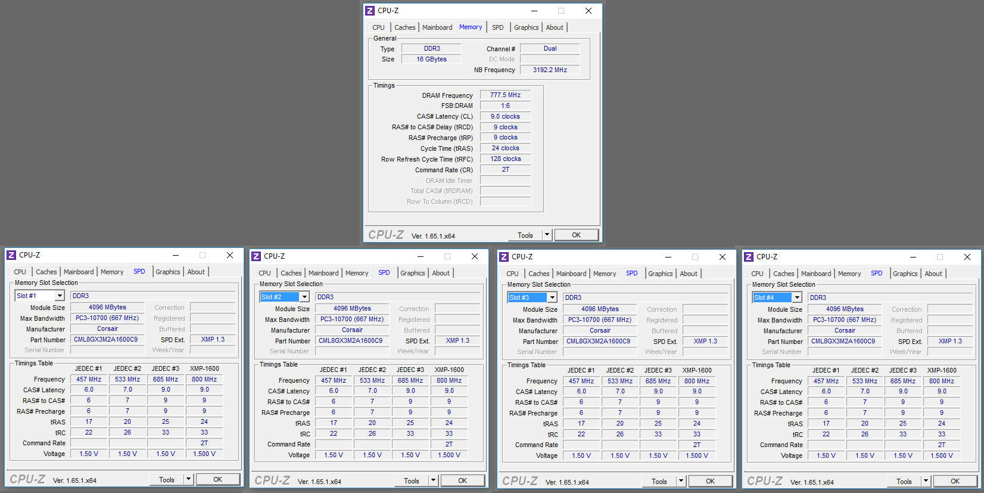The image size is (984, 493).
Task: Switch to the CPU tab in the Memory window
Action: [x=378, y=27]
